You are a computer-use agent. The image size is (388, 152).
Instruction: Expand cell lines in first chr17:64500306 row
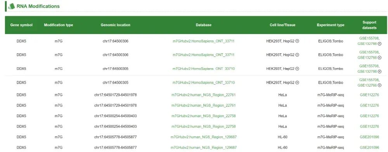coord(297,41)
